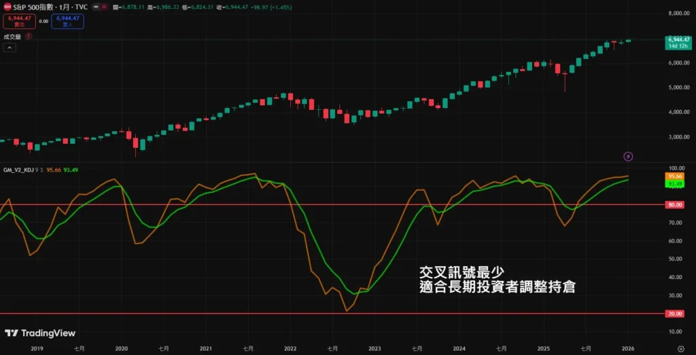Image resolution: width=696 pixels, height=355 pixels.
Task: Toggle the market status pill beside TVC
Action: pyautogui.click(x=102, y=6)
